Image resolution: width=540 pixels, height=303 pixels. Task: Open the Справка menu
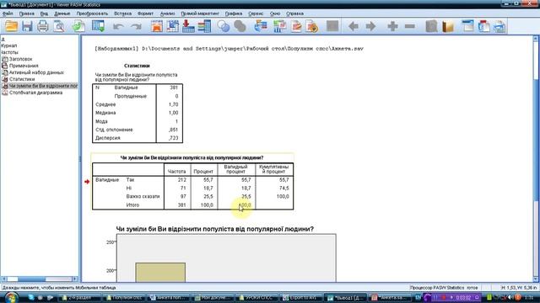point(294,13)
